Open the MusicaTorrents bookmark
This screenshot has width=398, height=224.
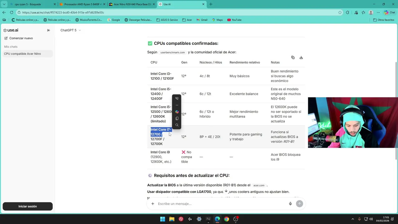pos(89,20)
